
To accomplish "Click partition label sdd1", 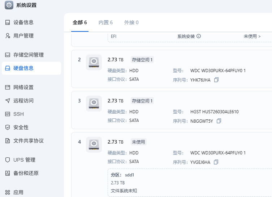I will coord(129,175).
